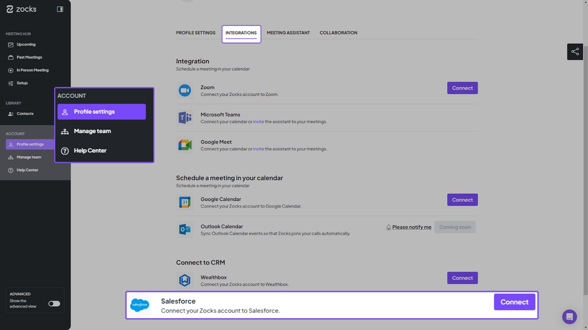Collapse the sidebar using the panel icon
This screenshot has width=588, height=330.
click(60, 9)
